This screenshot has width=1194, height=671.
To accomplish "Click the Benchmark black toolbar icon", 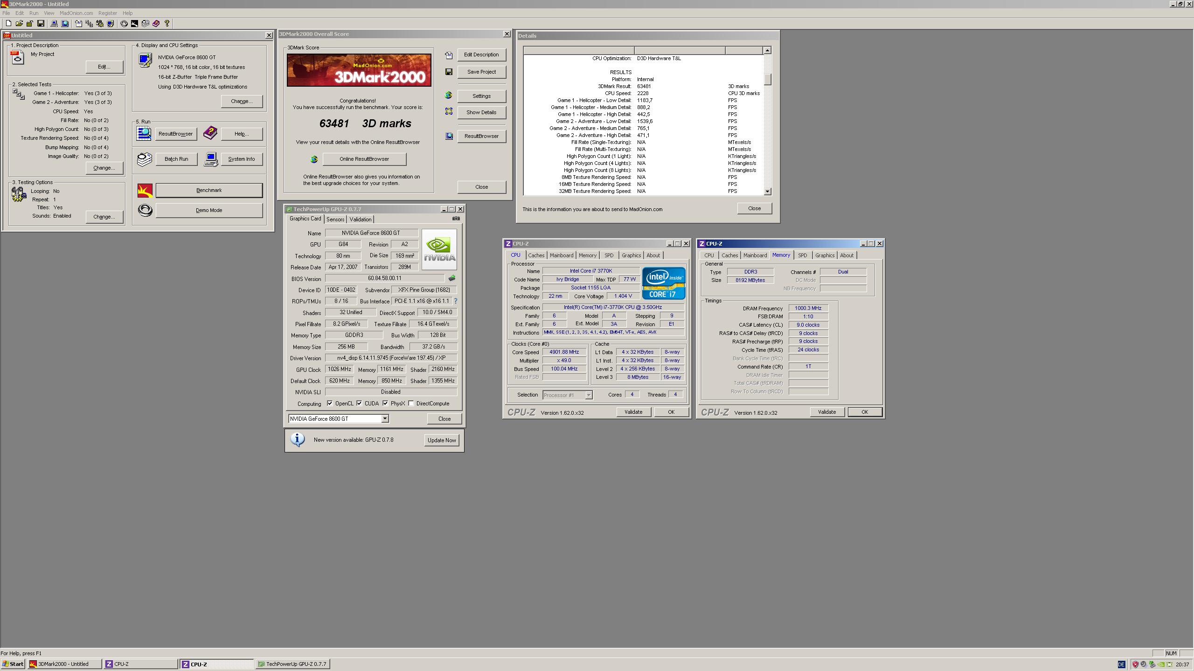I will point(134,23).
